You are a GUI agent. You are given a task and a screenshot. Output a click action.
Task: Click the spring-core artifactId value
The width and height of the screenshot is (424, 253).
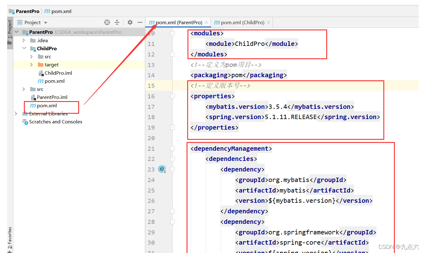click(300, 242)
